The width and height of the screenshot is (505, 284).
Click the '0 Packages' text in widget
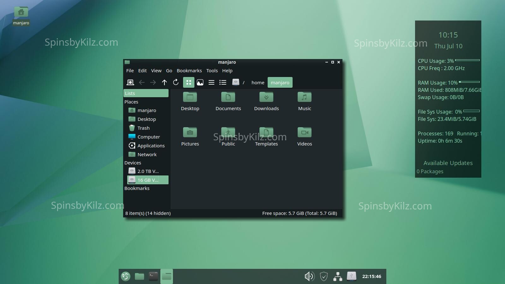(x=430, y=171)
